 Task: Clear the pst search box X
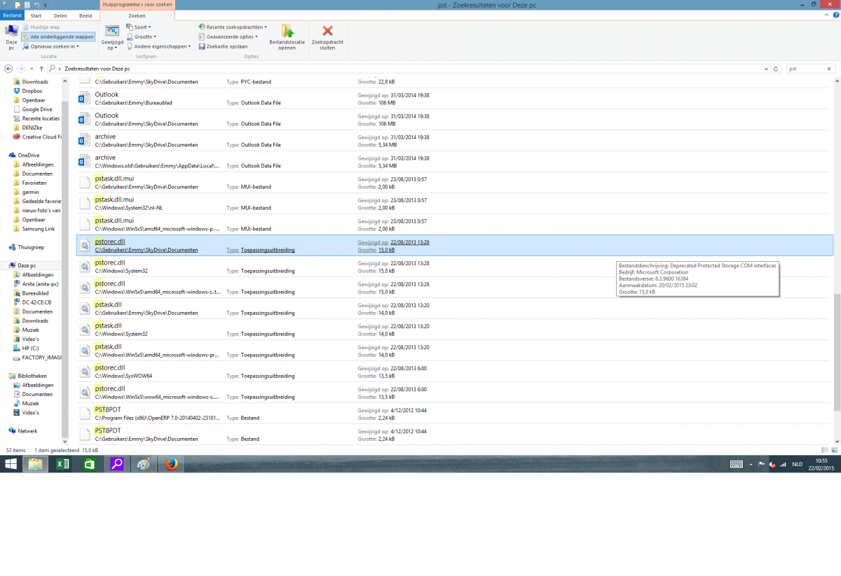tap(829, 69)
